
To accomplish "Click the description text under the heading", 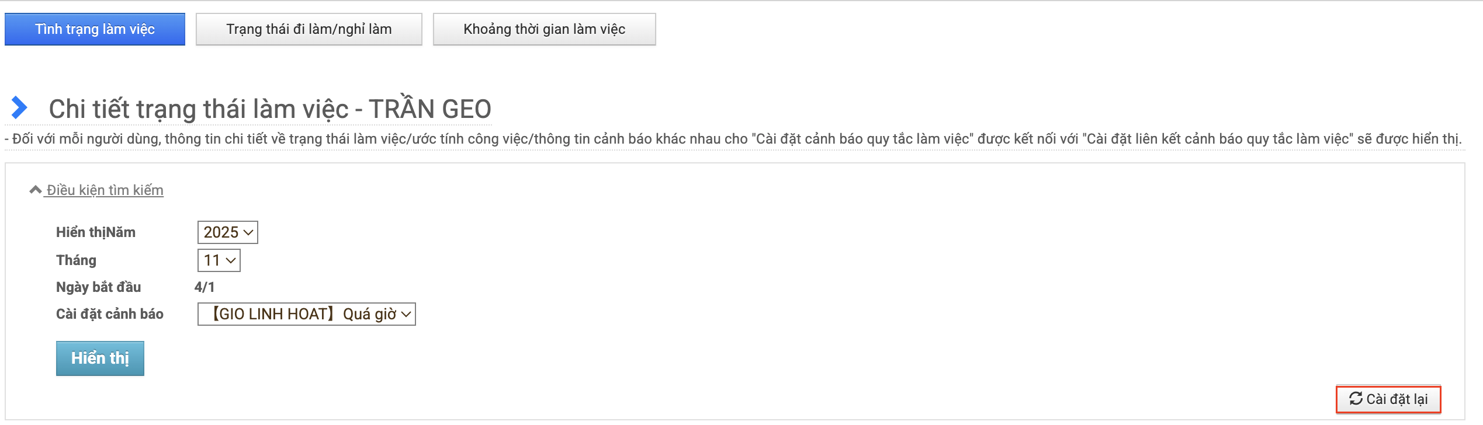I will click(733, 139).
